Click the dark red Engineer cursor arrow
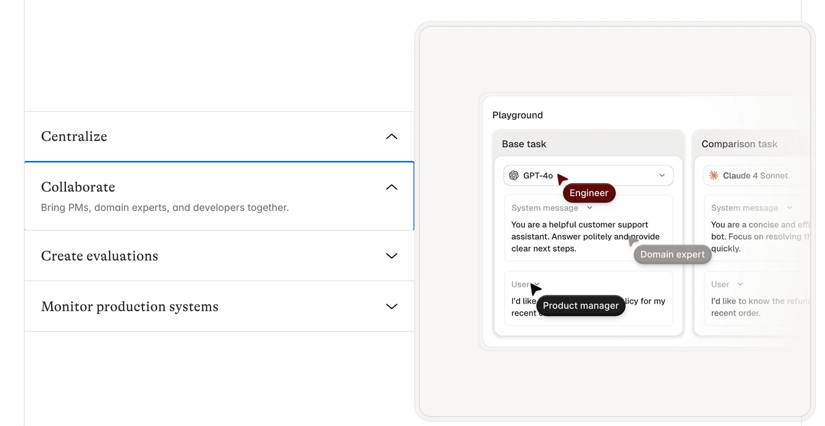This screenshot has width=825, height=426. pos(562,180)
